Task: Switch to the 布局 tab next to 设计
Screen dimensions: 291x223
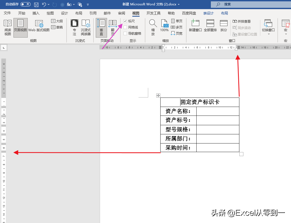Action: click(x=79, y=13)
